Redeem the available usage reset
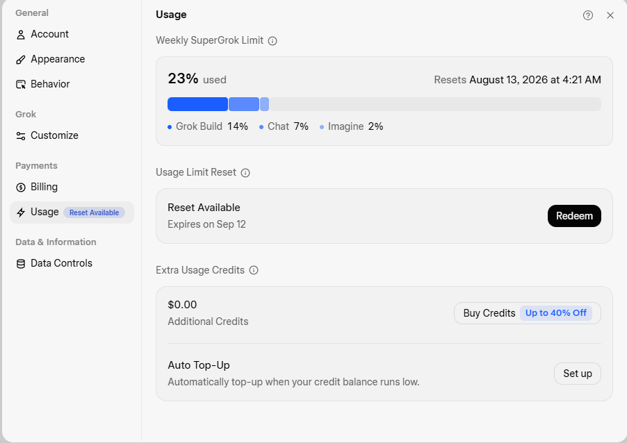 point(574,216)
